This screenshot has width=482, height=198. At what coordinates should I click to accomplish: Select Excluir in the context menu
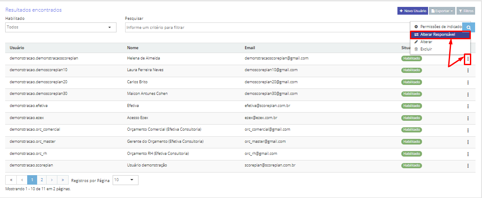click(440, 49)
